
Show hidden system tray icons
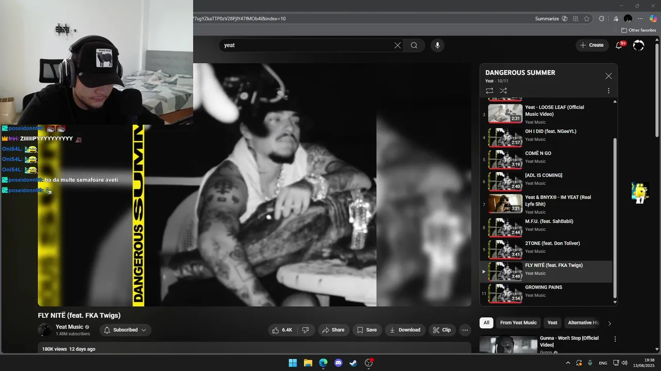(568, 363)
